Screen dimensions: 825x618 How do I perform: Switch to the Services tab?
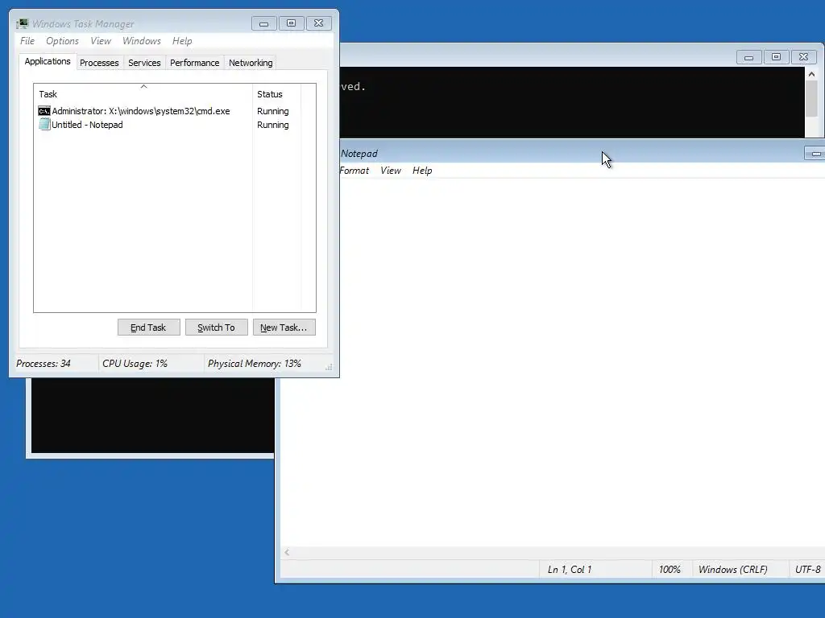144,63
